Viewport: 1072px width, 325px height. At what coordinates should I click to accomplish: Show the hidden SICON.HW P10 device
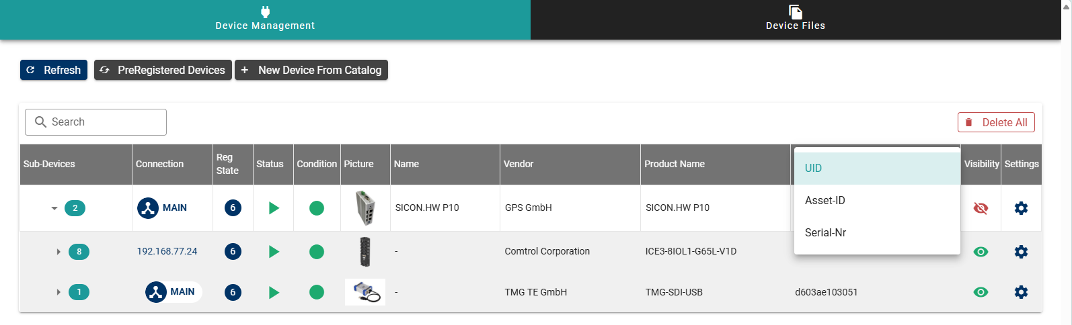[x=981, y=208]
